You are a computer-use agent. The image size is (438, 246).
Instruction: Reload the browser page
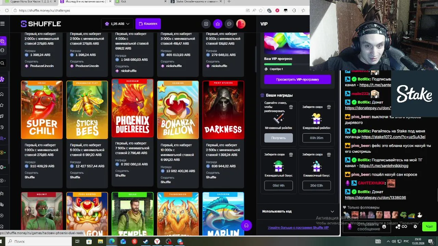(7, 11)
